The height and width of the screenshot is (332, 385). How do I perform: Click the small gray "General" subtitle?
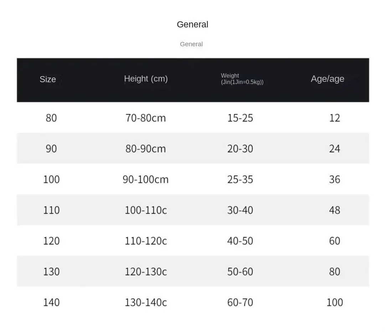(191, 44)
